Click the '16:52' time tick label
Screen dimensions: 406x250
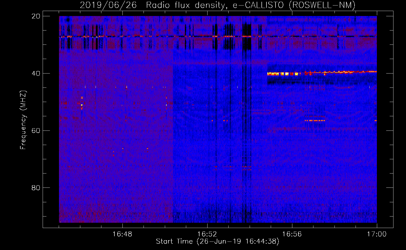207,234
